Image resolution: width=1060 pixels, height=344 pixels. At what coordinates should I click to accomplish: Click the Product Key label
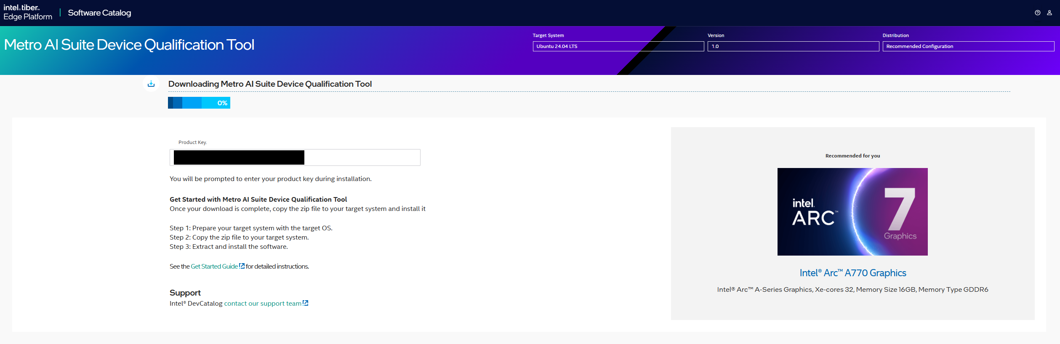[x=192, y=142]
